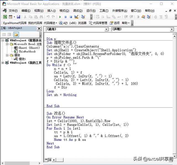Click the VBA menu bar icon

[5, 10]
